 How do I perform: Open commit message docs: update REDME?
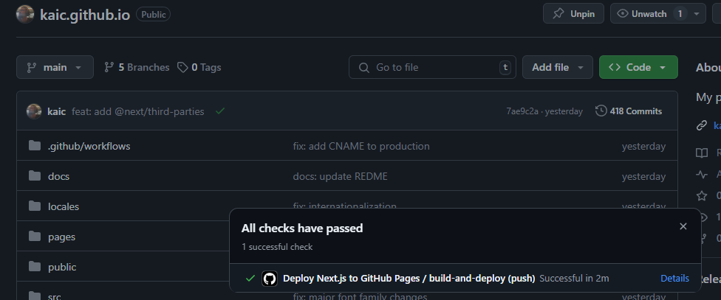tap(341, 176)
